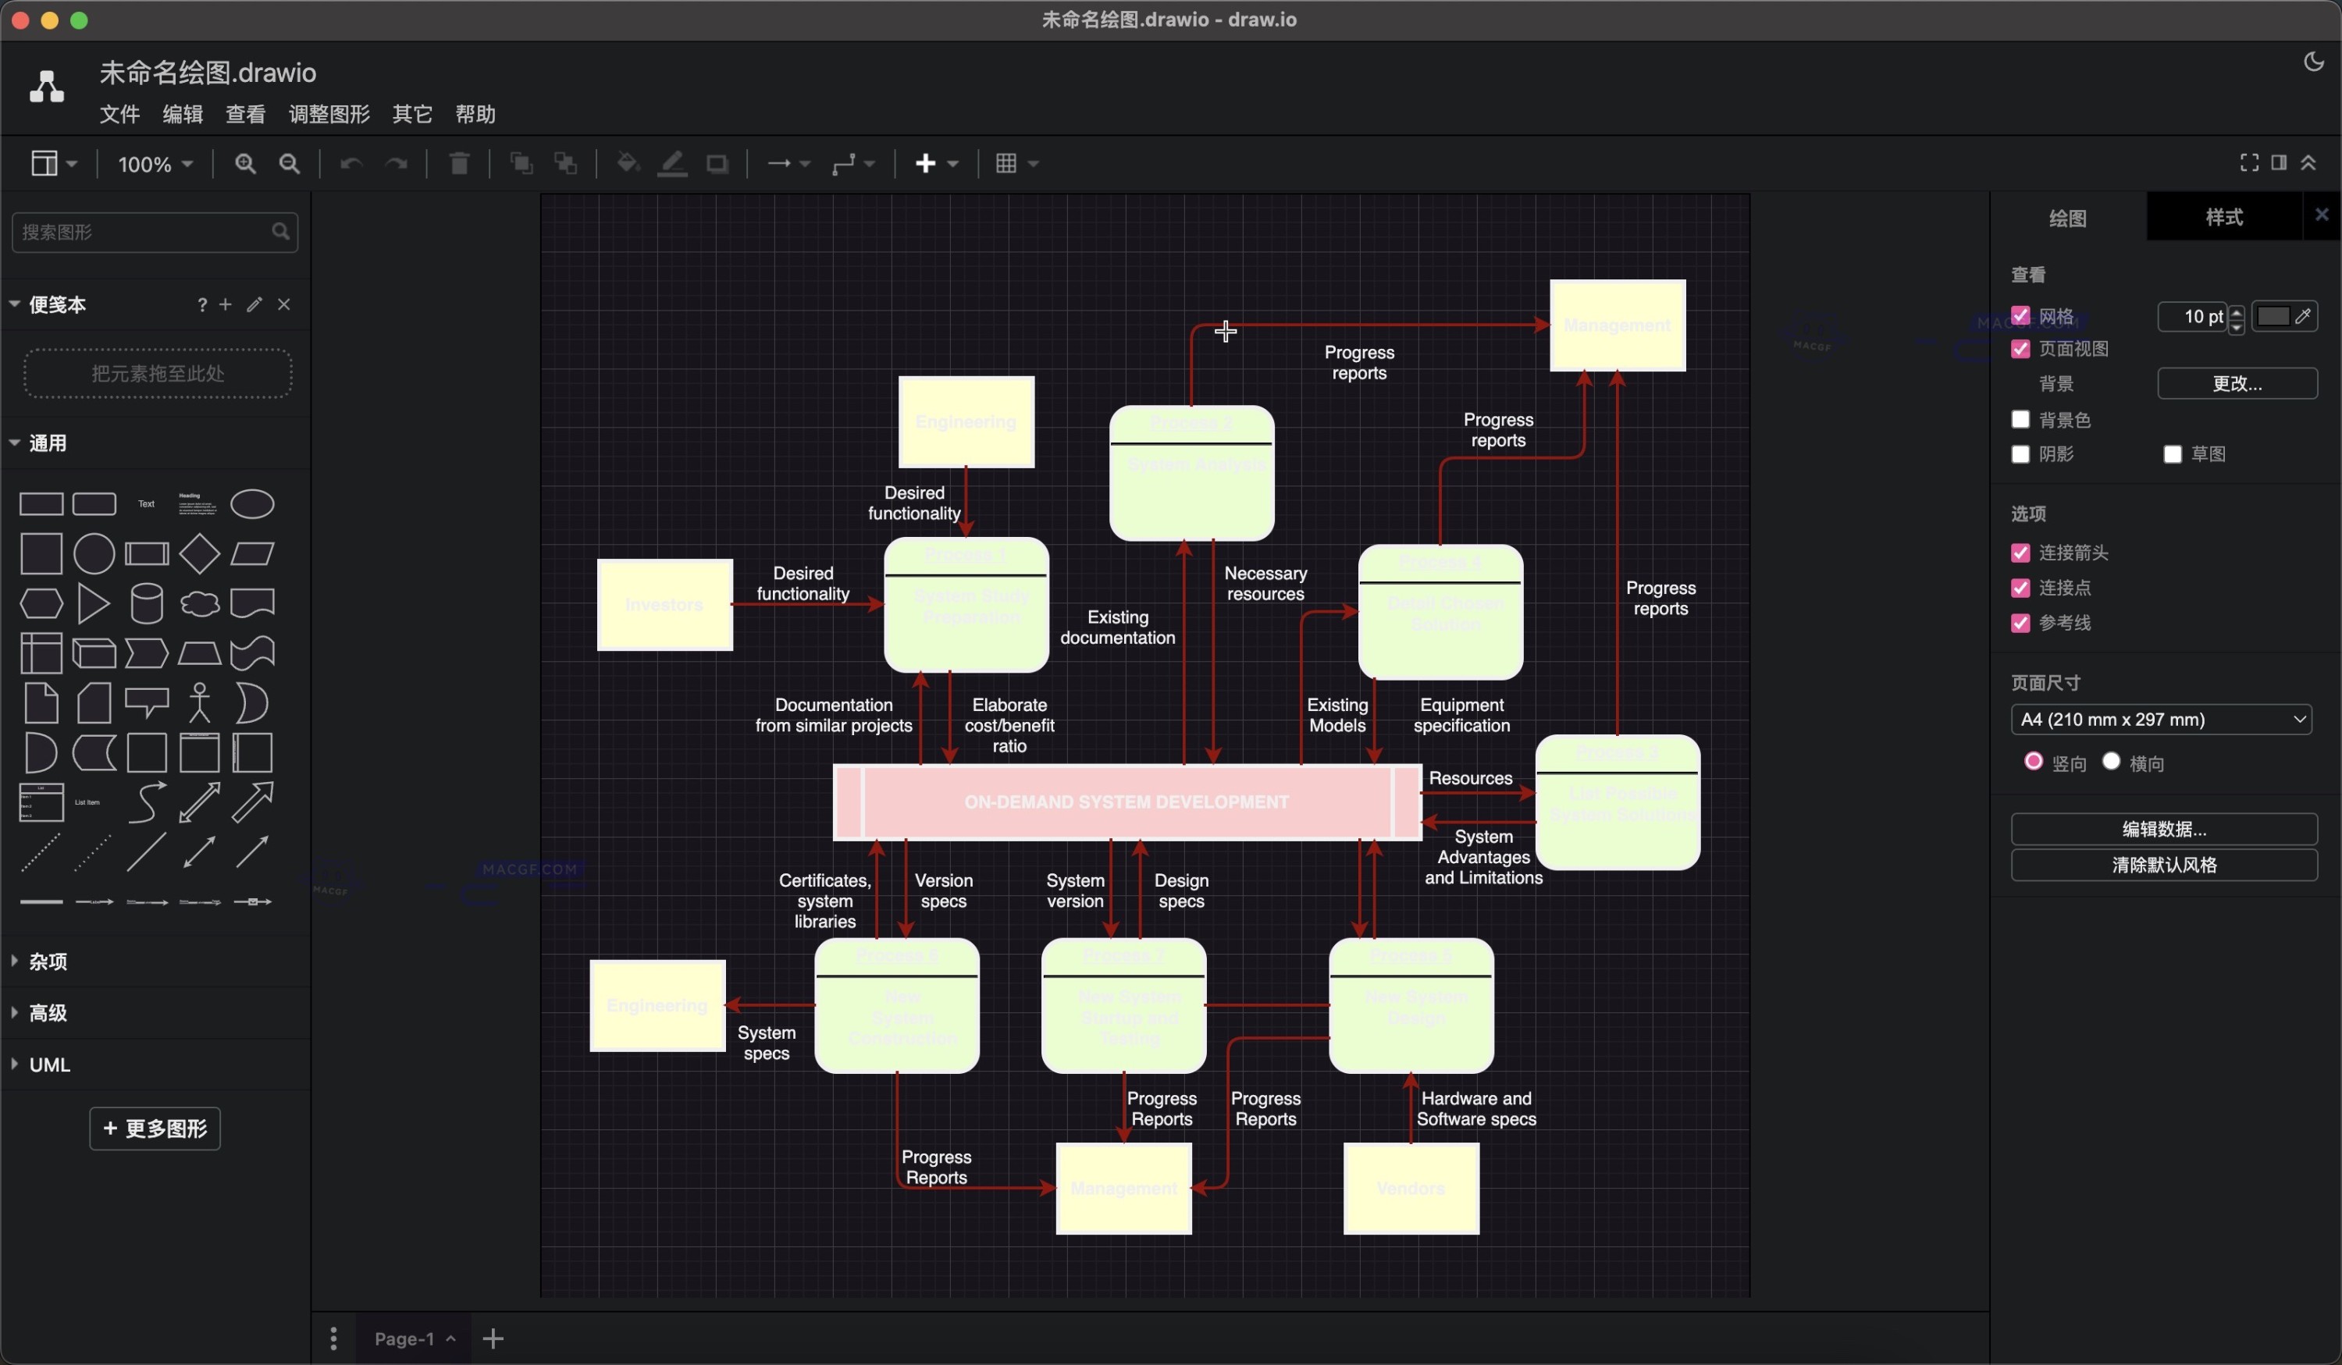Click the delete icon in the toolbar
Viewport: 2342px width, 1365px height.
point(459,164)
